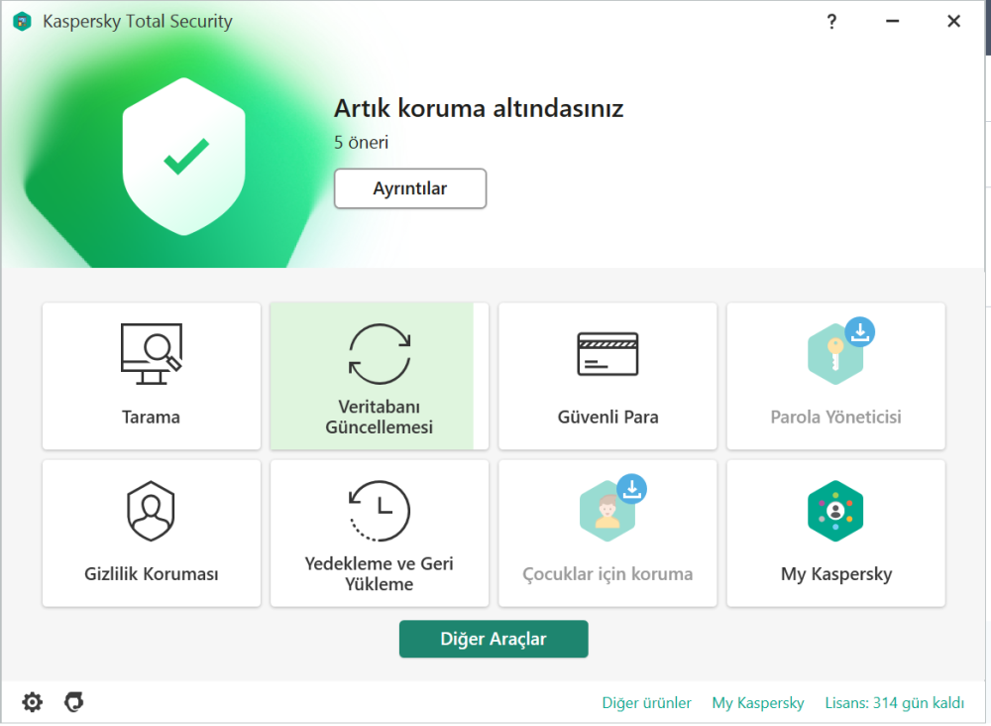Select the Parola Yöneticisi key icon
Viewport: 991px width, 726px height.
(835, 353)
